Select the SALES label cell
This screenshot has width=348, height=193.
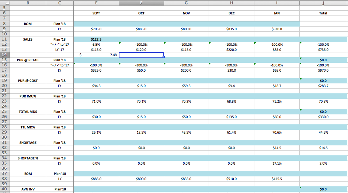(x=28, y=39)
